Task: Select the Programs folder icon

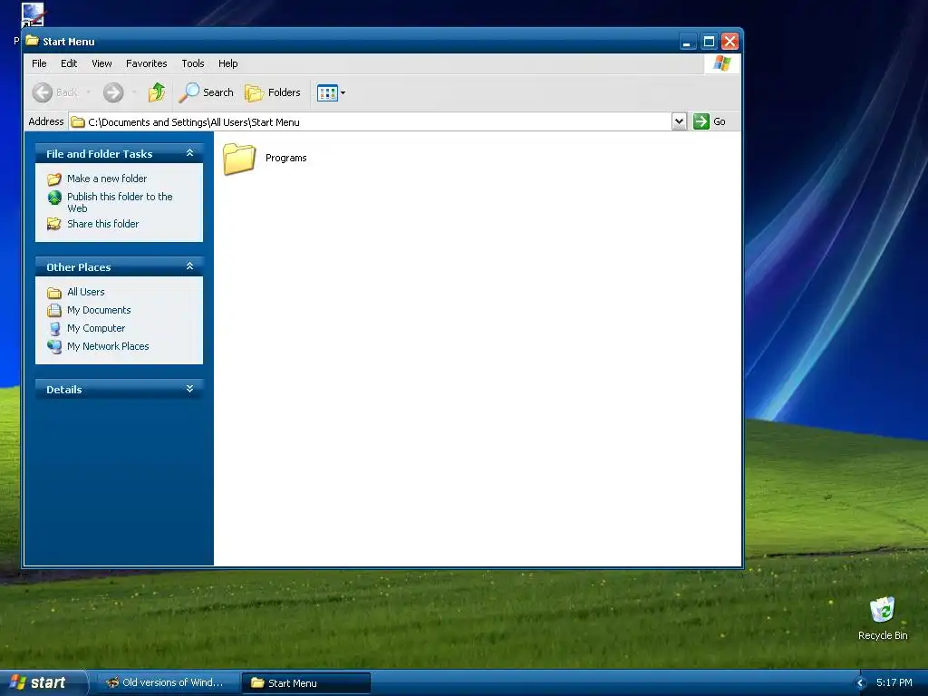Action: (239, 159)
